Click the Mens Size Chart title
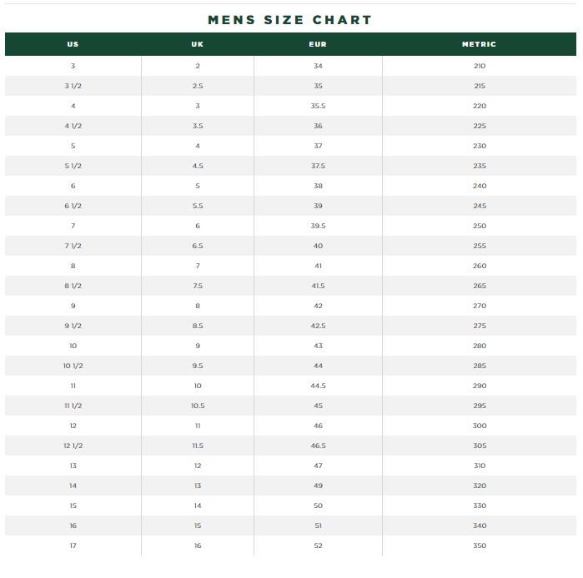Screen dimensions: 583x578 tap(290, 19)
